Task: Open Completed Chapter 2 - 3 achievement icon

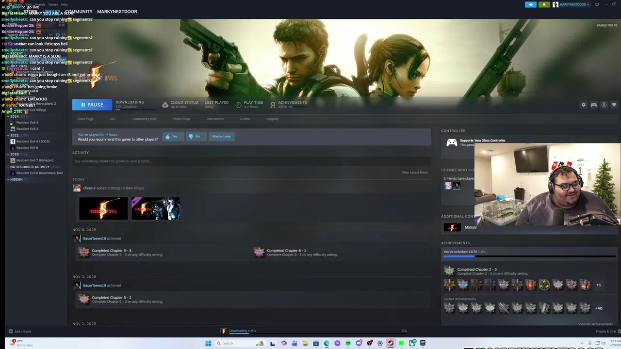Action: point(449,271)
